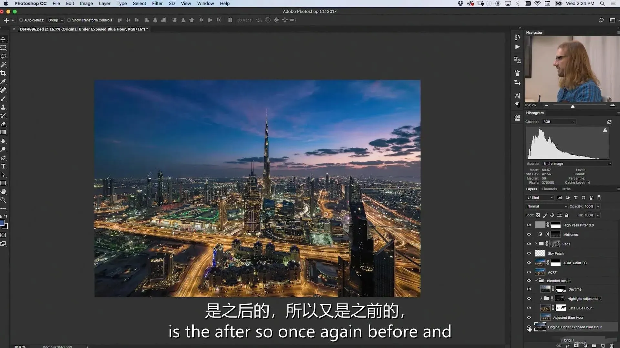The height and width of the screenshot is (348, 620).
Task: Enable the Auto-Select checkbox
Action: tap(21, 20)
